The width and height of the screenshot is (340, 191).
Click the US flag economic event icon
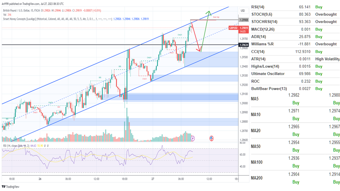tap(211, 138)
